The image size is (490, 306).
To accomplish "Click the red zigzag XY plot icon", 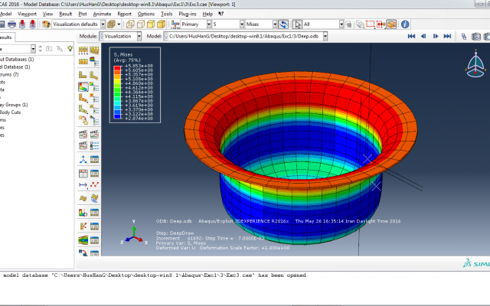I will 94,185.
